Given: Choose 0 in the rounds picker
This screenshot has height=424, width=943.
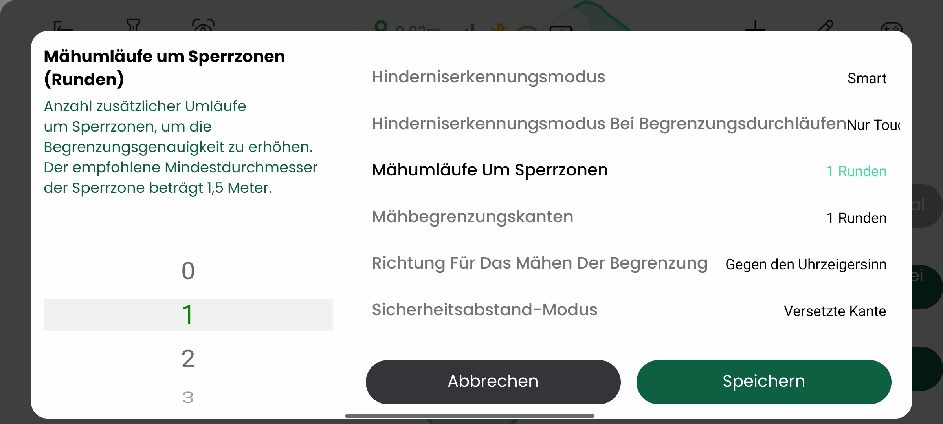Looking at the screenshot, I should pos(188,271).
